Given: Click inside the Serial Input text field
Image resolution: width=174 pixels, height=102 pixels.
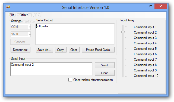Looking at the screenshot, I should click(52, 69).
